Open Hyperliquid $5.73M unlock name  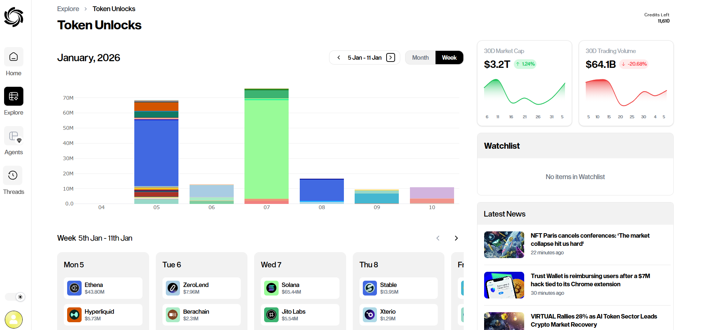[99, 311]
